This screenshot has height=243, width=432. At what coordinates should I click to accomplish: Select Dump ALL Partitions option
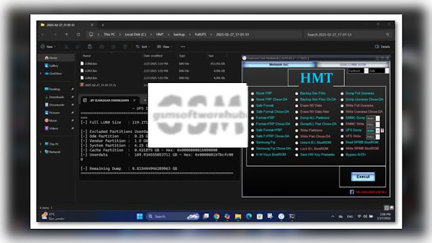point(312,118)
